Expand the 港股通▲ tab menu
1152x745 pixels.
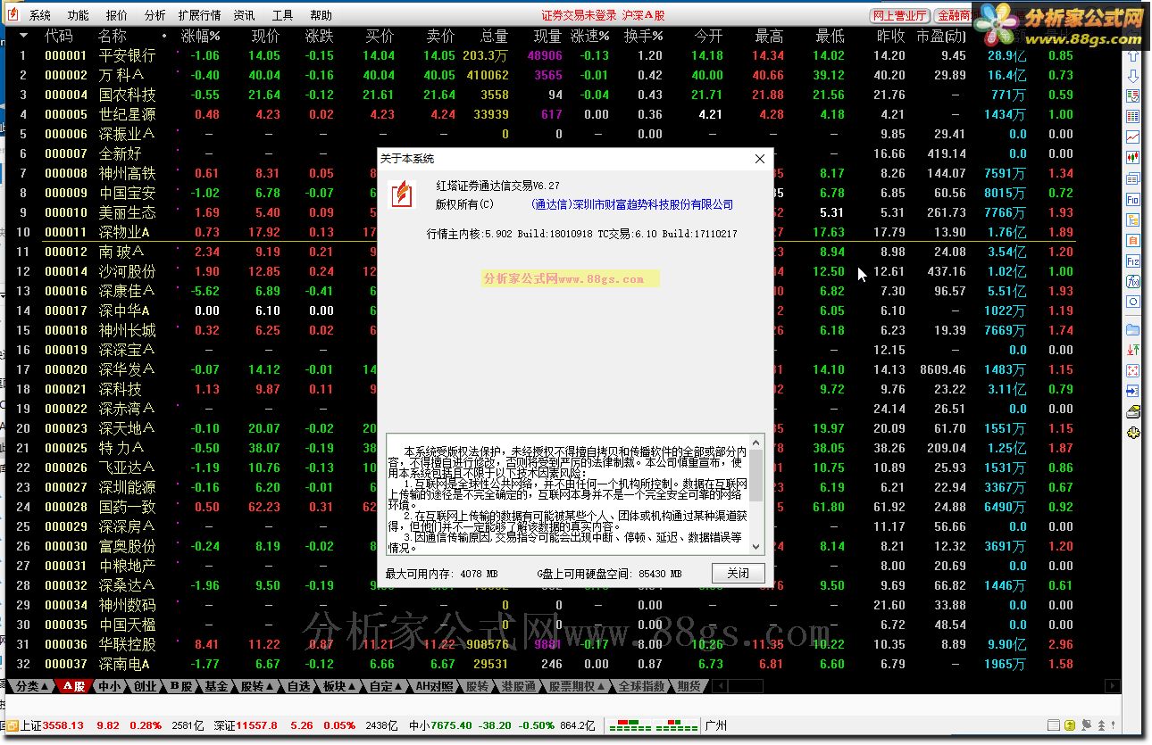click(x=520, y=686)
